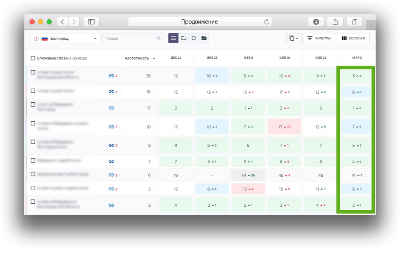The height and width of the screenshot is (280, 400).
Task: Click the gray cell 44 ▲56
Action: coord(248,176)
